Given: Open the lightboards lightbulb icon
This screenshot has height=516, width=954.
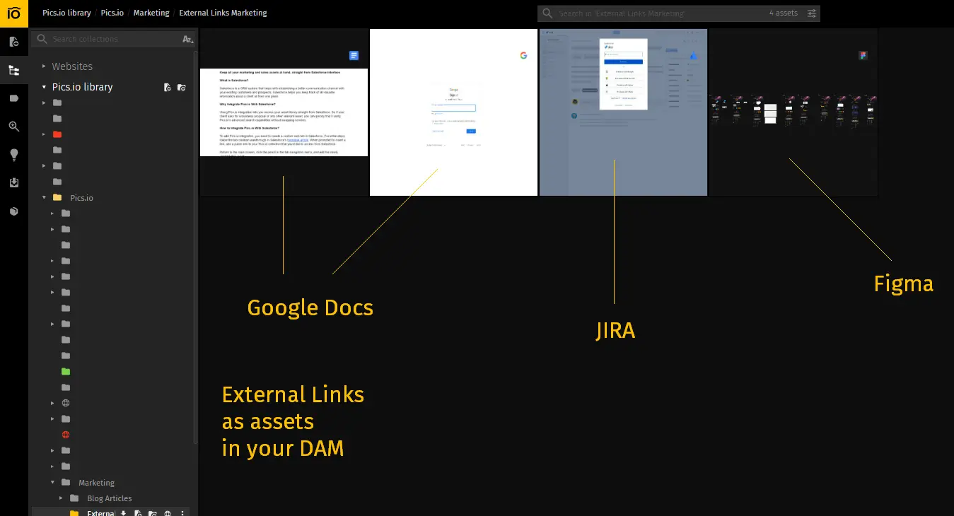Looking at the screenshot, I should 13,155.
